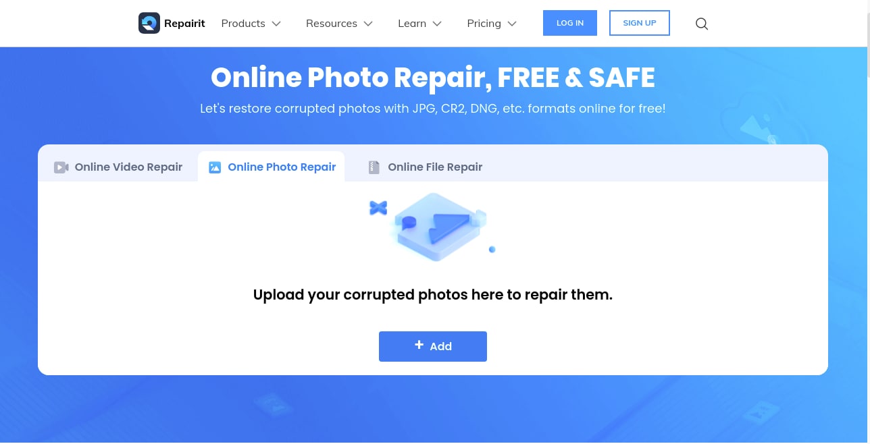870x444 pixels.
Task: Expand the Learn dropdown menu
Action: coord(419,23)
